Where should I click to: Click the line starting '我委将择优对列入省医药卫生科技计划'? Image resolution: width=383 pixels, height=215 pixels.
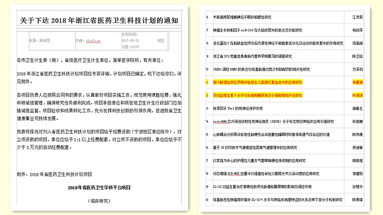point(99,132)
